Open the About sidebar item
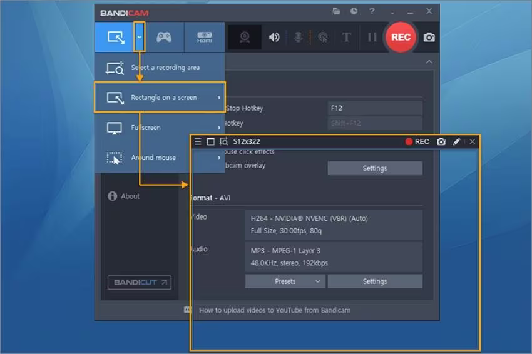Screen dimensions: 532x354 click(x=124, y=196)
